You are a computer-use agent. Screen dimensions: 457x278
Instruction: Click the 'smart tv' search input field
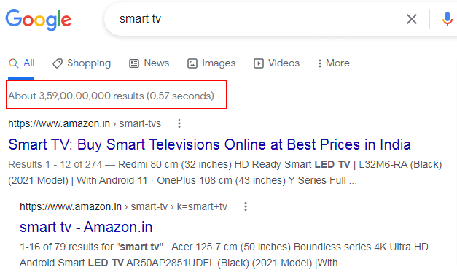[257, 19]
